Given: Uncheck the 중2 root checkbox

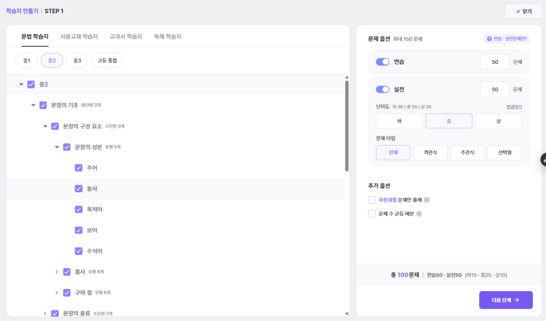Looking at the screenshot, I should (x=31, y=84).
